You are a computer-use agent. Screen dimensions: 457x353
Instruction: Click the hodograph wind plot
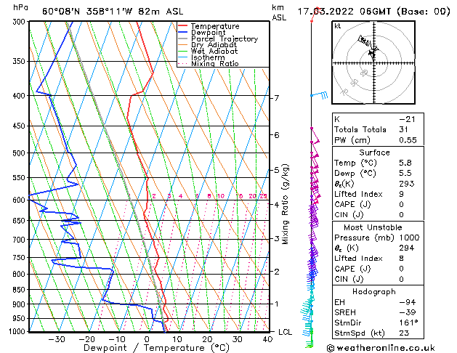pyautogui.click(x=373, y=62)
